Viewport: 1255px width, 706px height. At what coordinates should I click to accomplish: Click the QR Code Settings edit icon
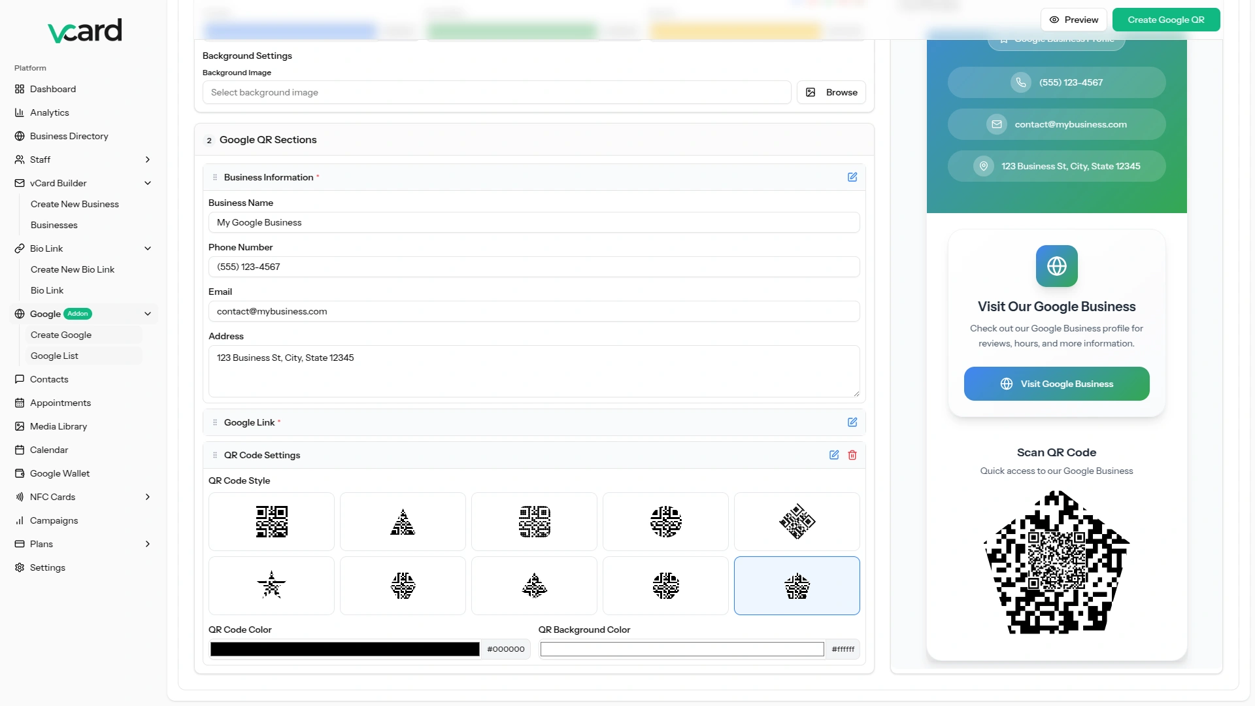[x=834, y=455]
